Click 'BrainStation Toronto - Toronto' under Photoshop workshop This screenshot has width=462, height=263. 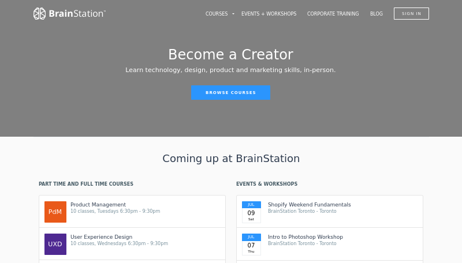[x=302, y=243]
